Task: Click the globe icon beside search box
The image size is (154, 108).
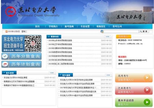Action: tap(102, 31)
